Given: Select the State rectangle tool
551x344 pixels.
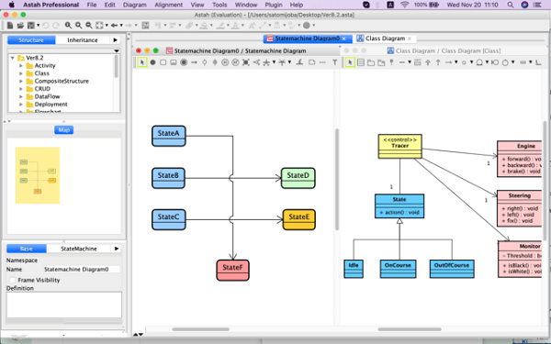Looking at the screenshot, I should (163, 62).
